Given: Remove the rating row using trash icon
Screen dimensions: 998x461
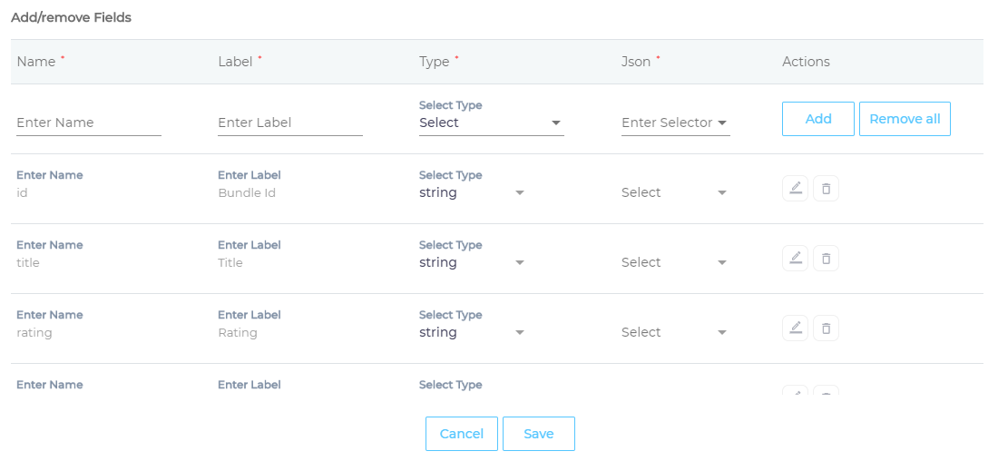Looking at the screenshot, I should (826, 329).
